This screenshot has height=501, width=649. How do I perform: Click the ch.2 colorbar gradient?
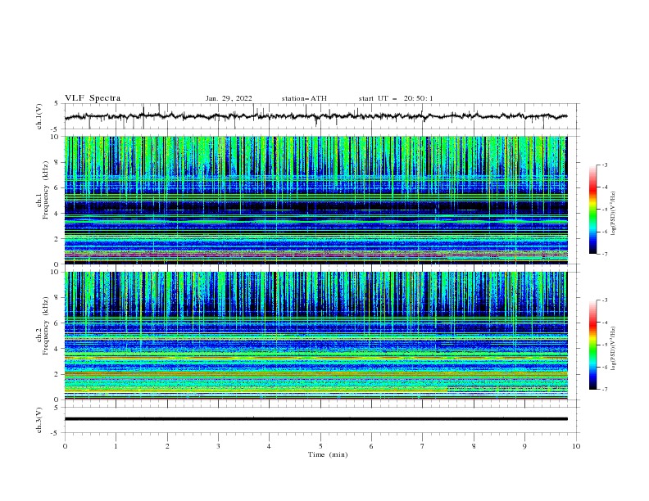(x=593, y=345)
